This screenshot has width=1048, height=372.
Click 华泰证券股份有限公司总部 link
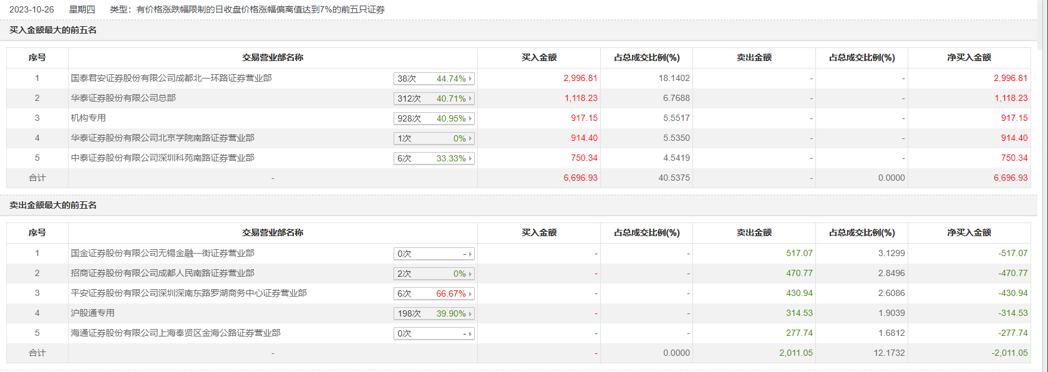point(123,98)
